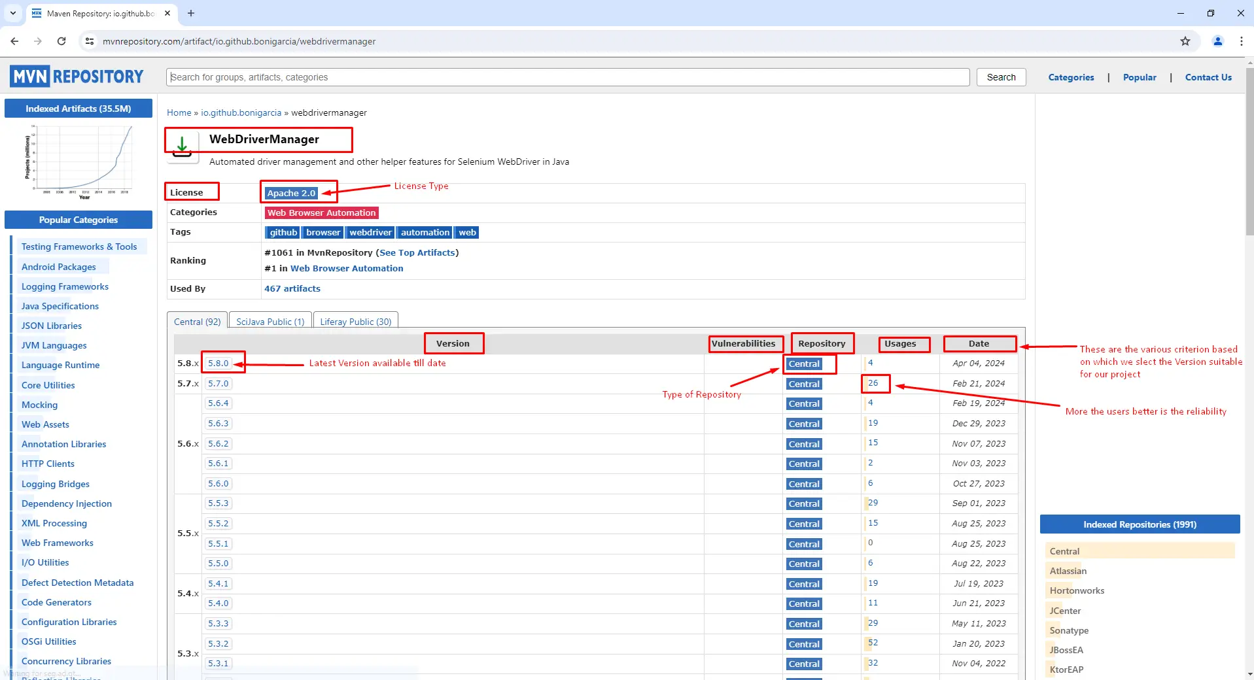This screenshot has height=680, width=1254.
Task: Click the indexed artifacts growth chart
Action: click(x=78, y=160)
